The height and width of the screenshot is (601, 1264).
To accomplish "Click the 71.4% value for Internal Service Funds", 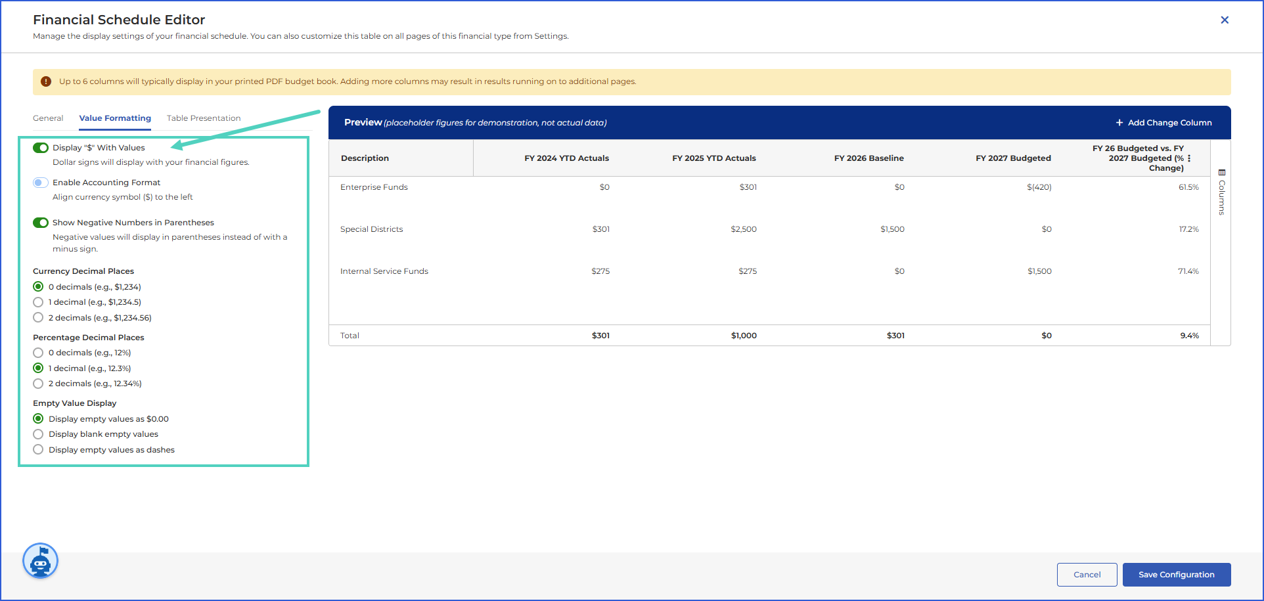I will coord(1188,271).
